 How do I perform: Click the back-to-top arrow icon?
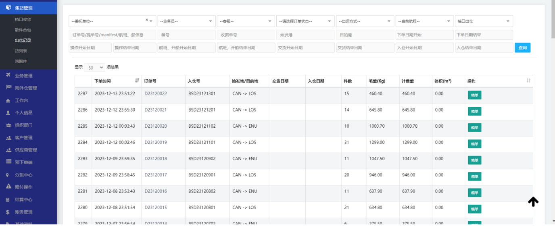(533, 201)
